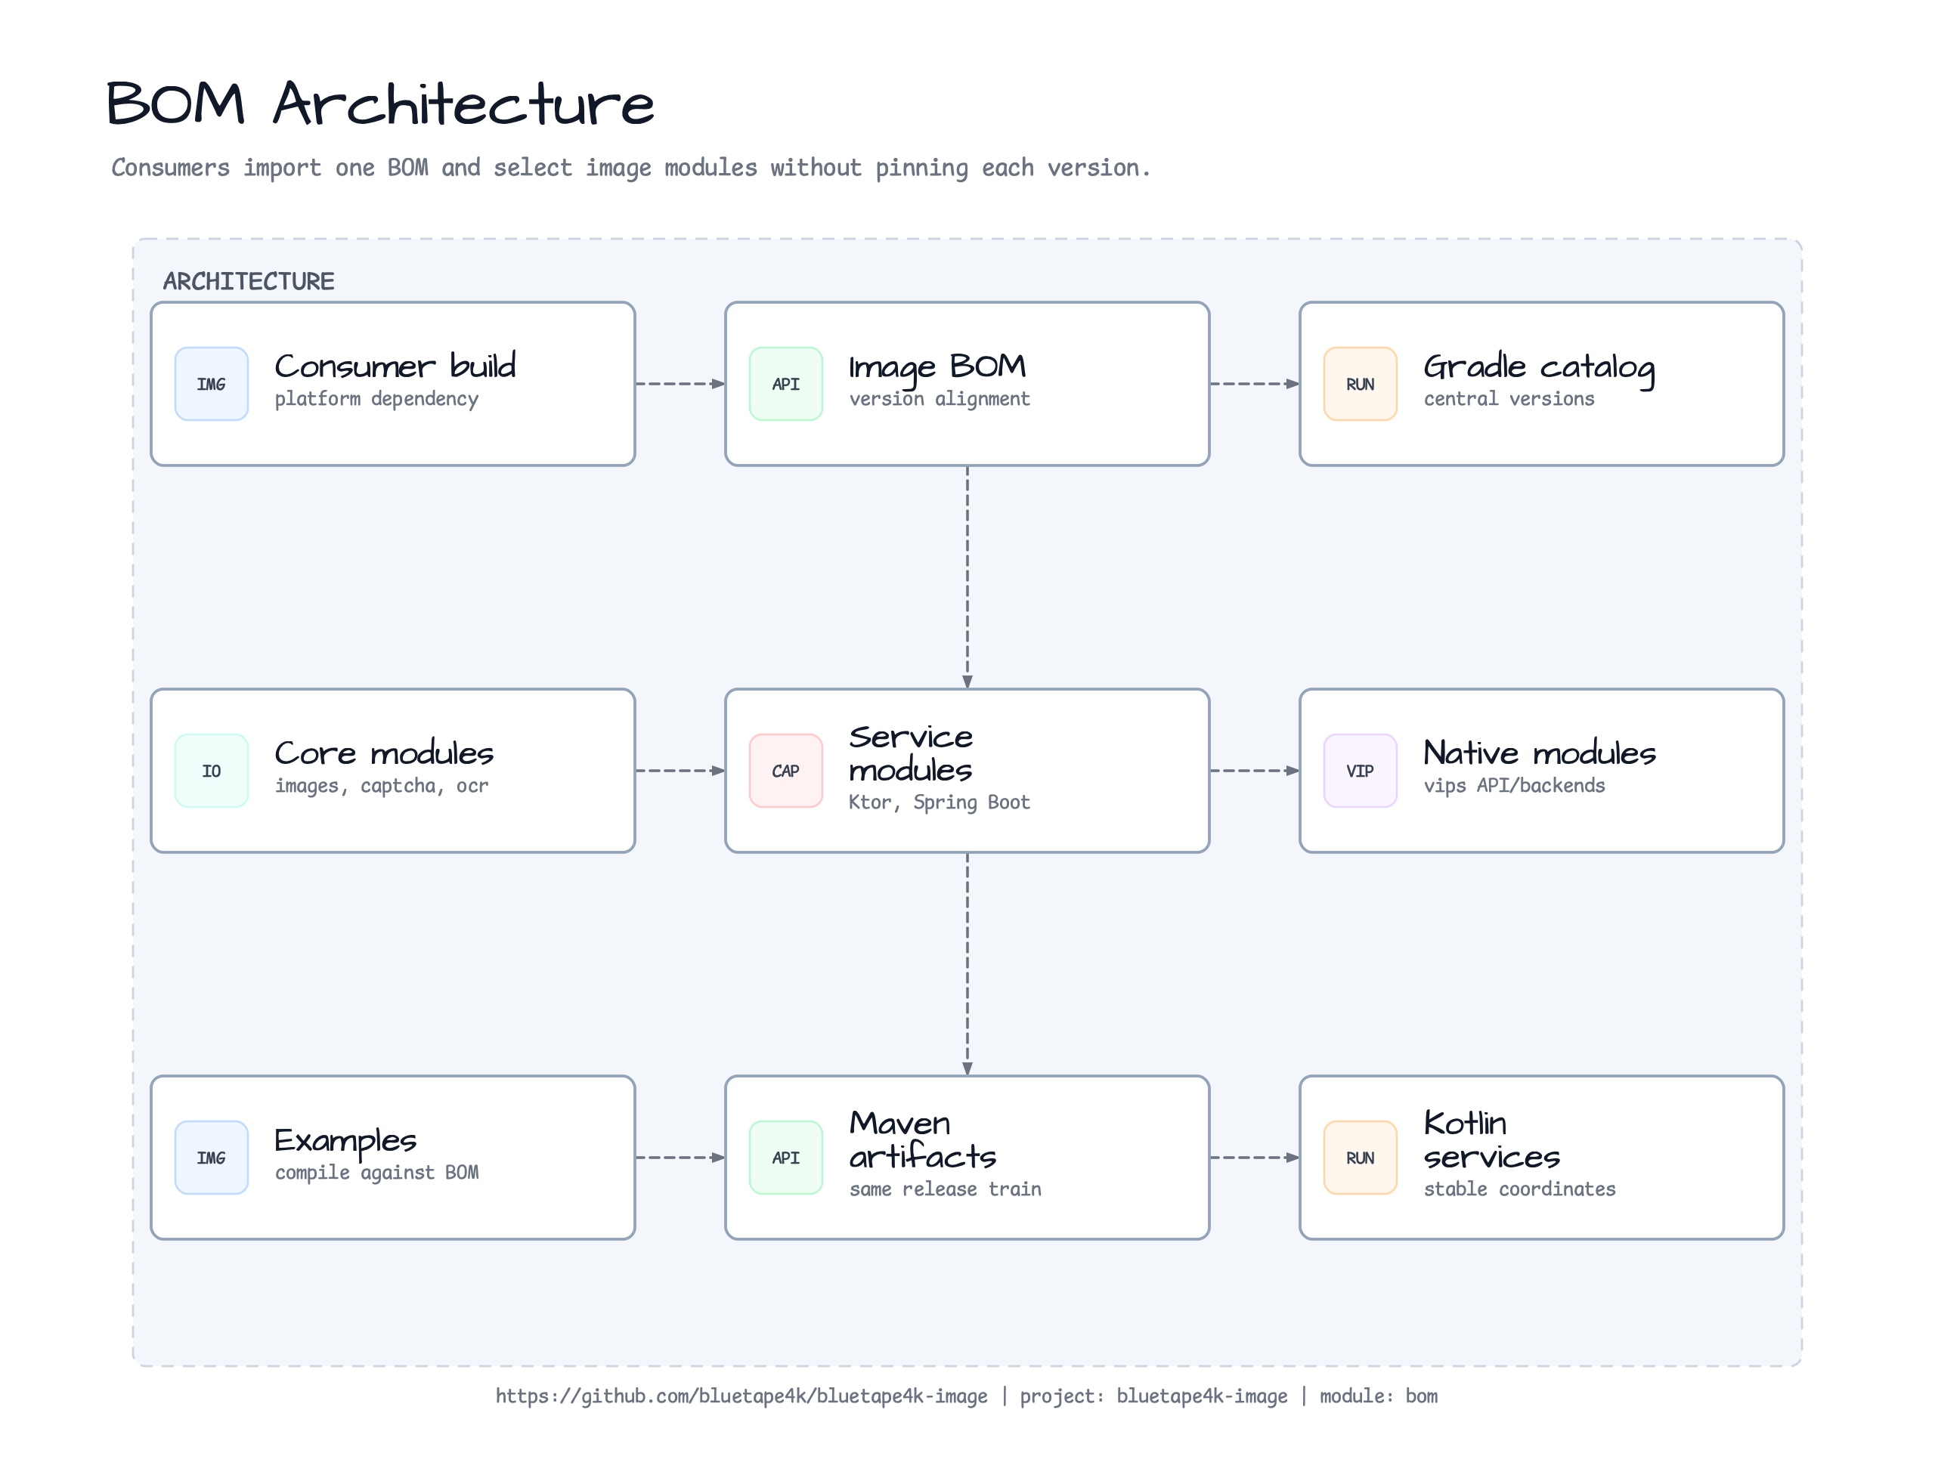This screenshot has height=1481, width=1935.
Task: Click the 'compile against BOM' subtitle
Action: (x=376, y=1173)
